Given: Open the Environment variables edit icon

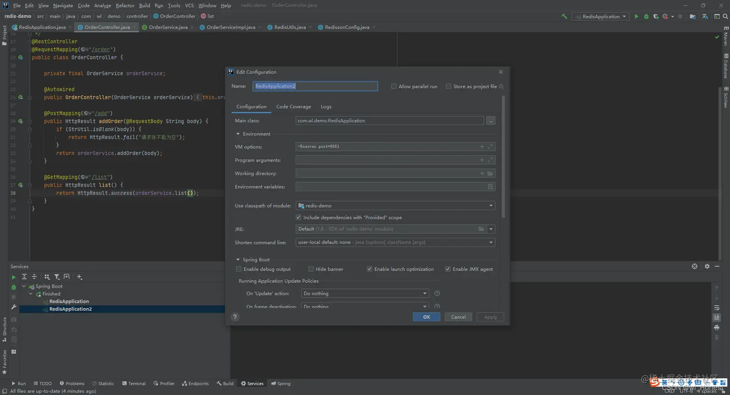Looking at the screenshot, I should click(x=490, y=187).
